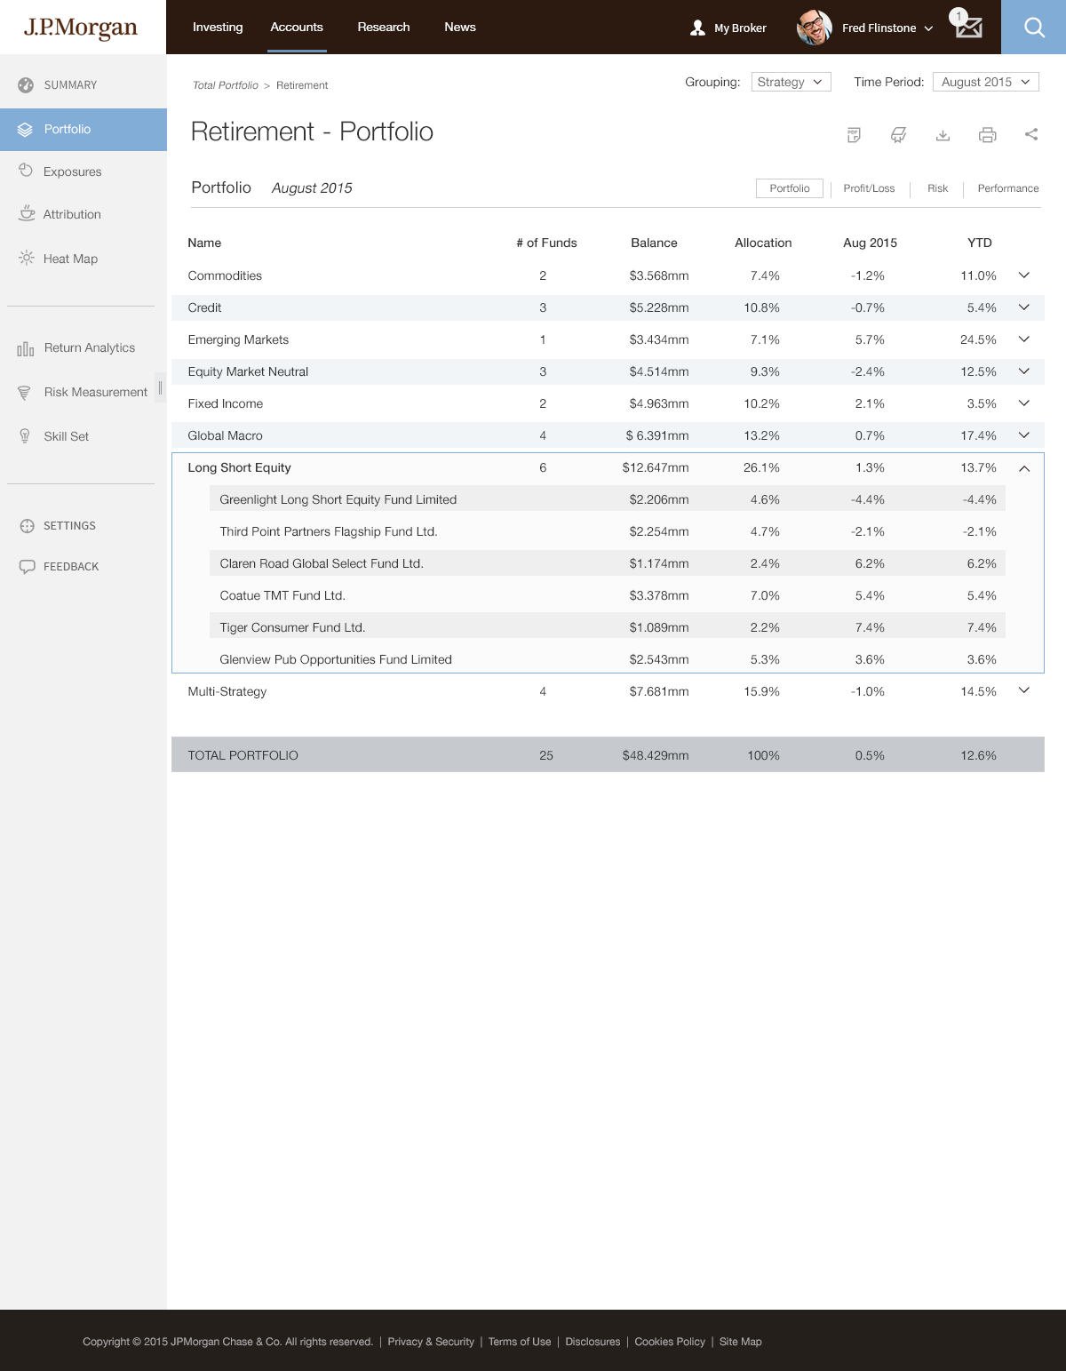
Task: Open the Investing menu
Action: 218,27
